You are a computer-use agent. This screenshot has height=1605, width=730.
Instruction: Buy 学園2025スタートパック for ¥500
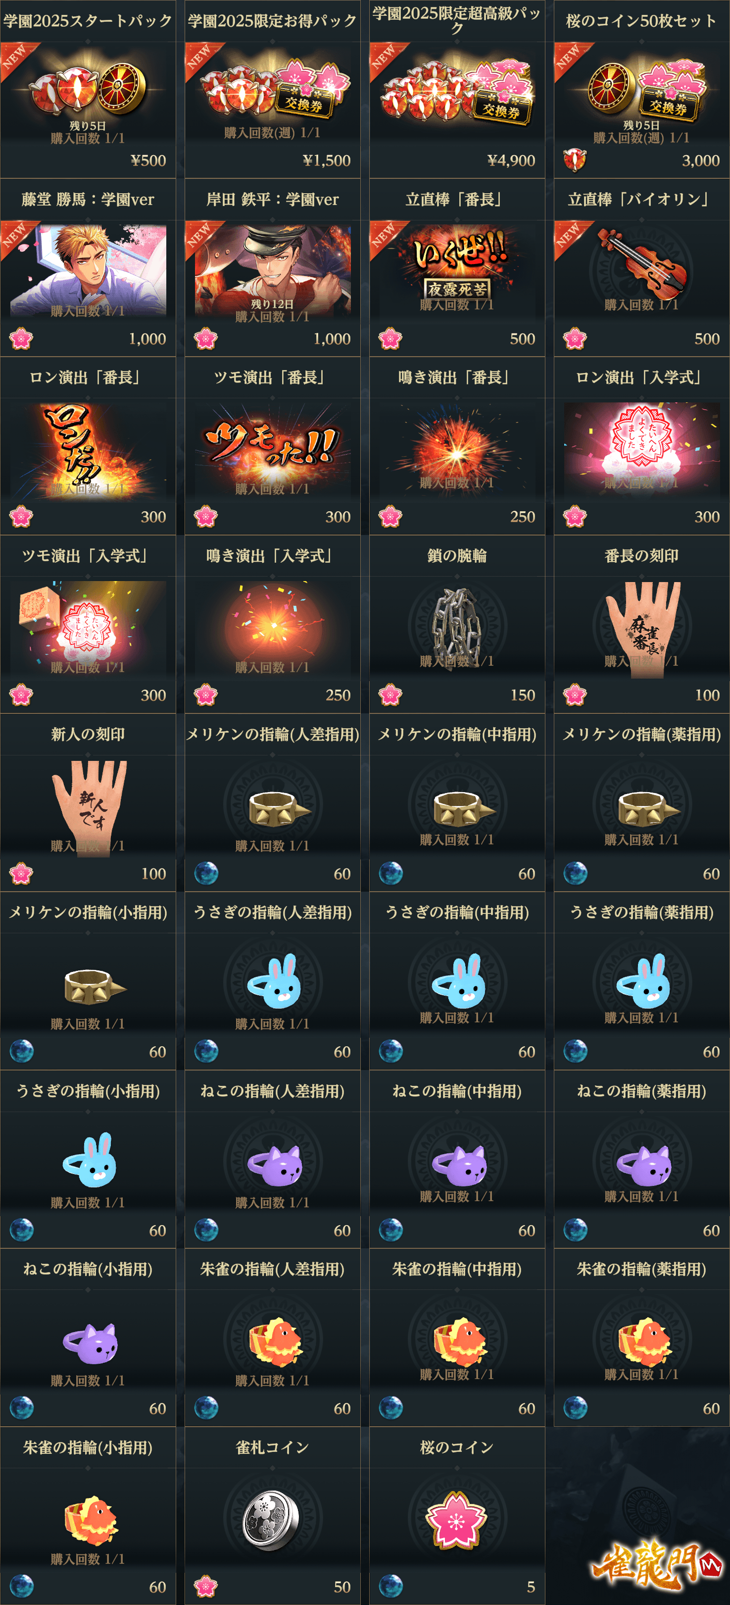coord(148,160)
